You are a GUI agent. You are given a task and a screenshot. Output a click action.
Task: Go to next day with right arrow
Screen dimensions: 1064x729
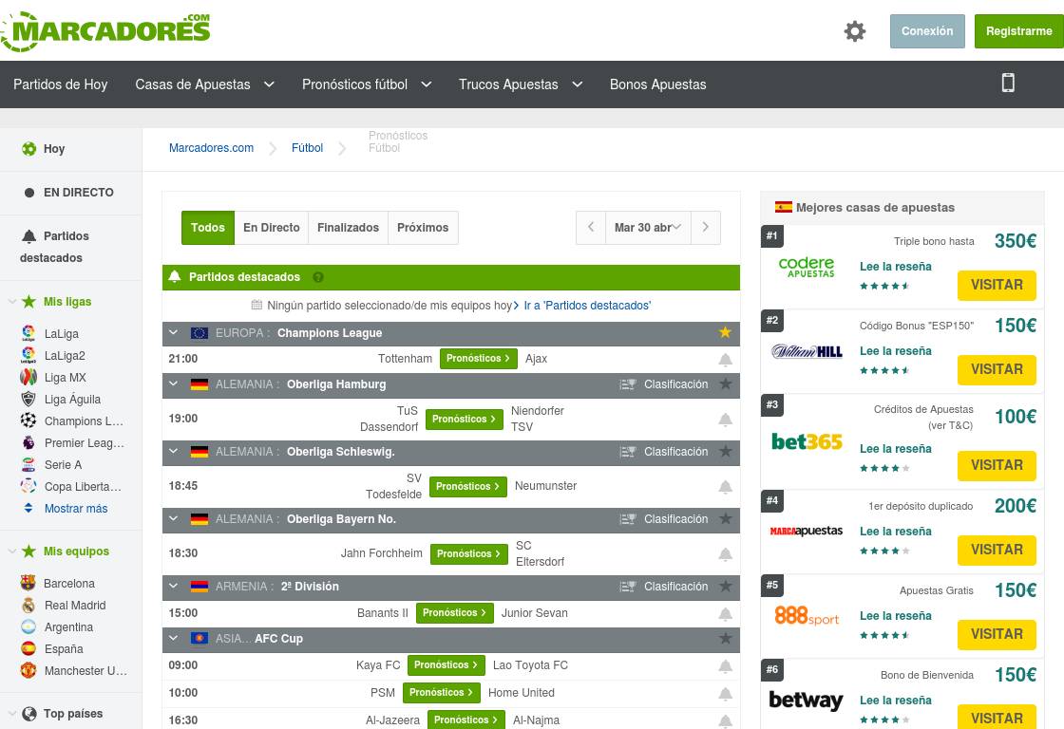[x=705, y=228]
